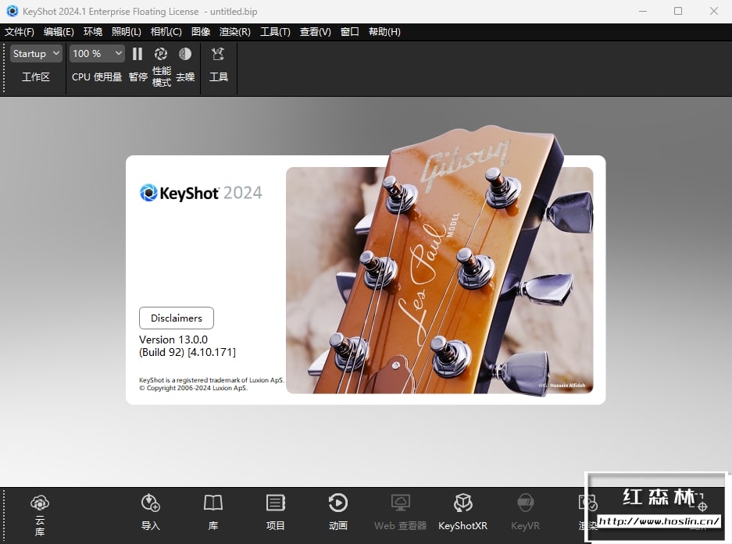Expand the Startup workspace dropdown
The image size is (732, 544).
(36, 54)
